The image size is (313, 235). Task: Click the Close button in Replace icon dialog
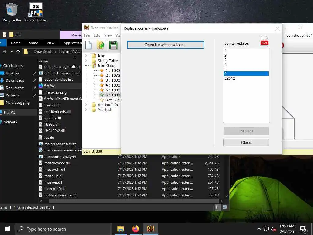pyautogui.click(x=246, y=143)
